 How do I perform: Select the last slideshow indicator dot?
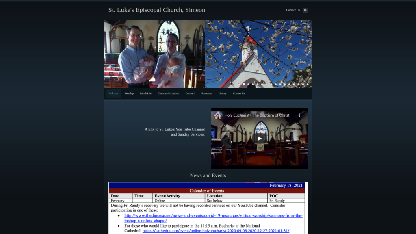pyautogui.click(x=308, y=84)
